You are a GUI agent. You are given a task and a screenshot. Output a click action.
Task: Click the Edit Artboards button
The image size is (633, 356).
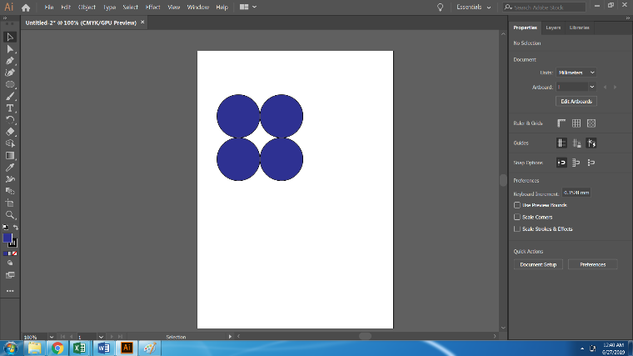coord(576,101)
